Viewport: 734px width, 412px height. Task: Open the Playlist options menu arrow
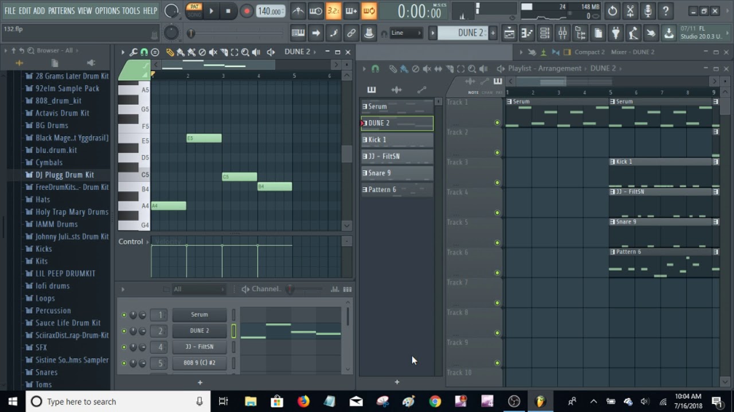(x=364, y=69)
